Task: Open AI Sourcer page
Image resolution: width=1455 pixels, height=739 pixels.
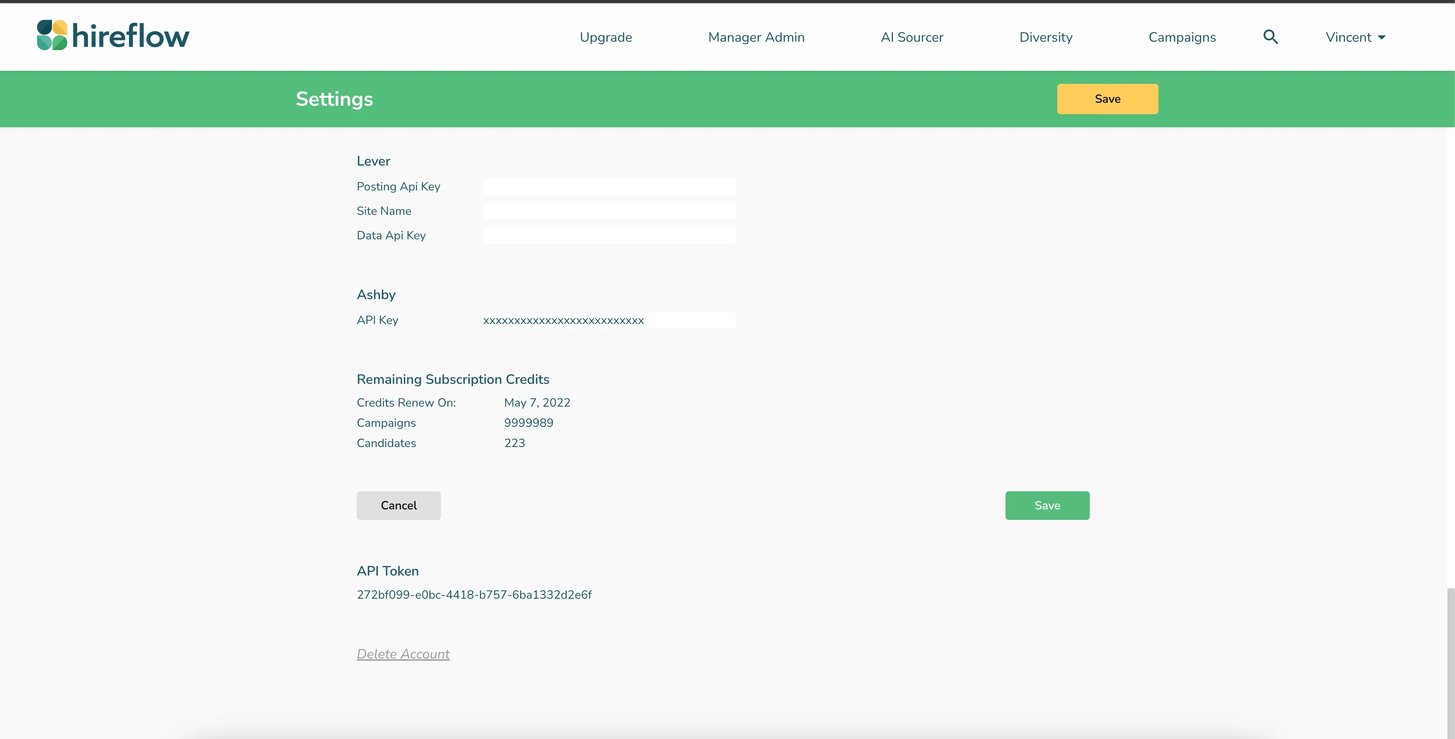Action: [x=912, y=37]
